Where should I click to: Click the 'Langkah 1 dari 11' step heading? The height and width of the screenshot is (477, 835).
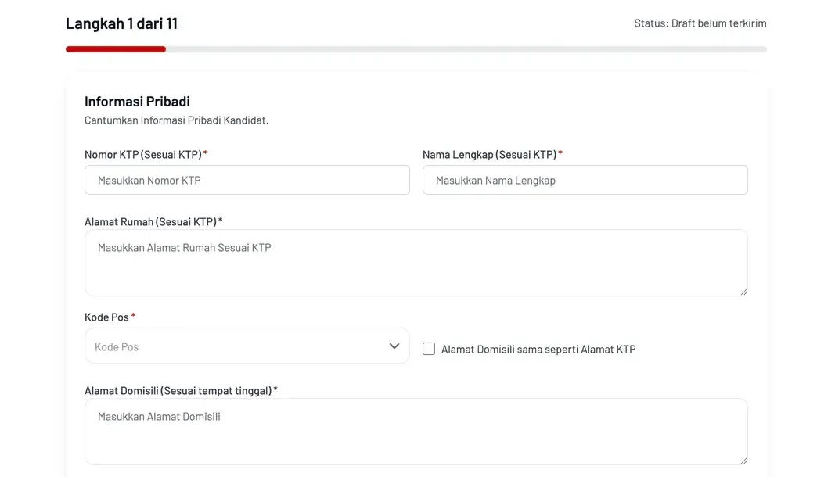[121, 23]
